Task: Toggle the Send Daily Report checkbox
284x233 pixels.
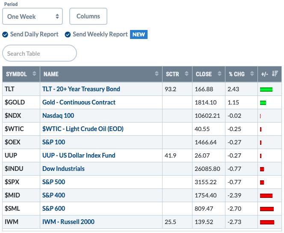Action: pyautogui.click(x=5, y=34)
